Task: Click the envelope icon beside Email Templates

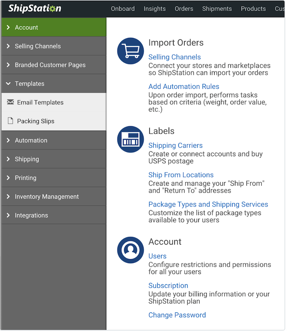Action: [10, 102]
